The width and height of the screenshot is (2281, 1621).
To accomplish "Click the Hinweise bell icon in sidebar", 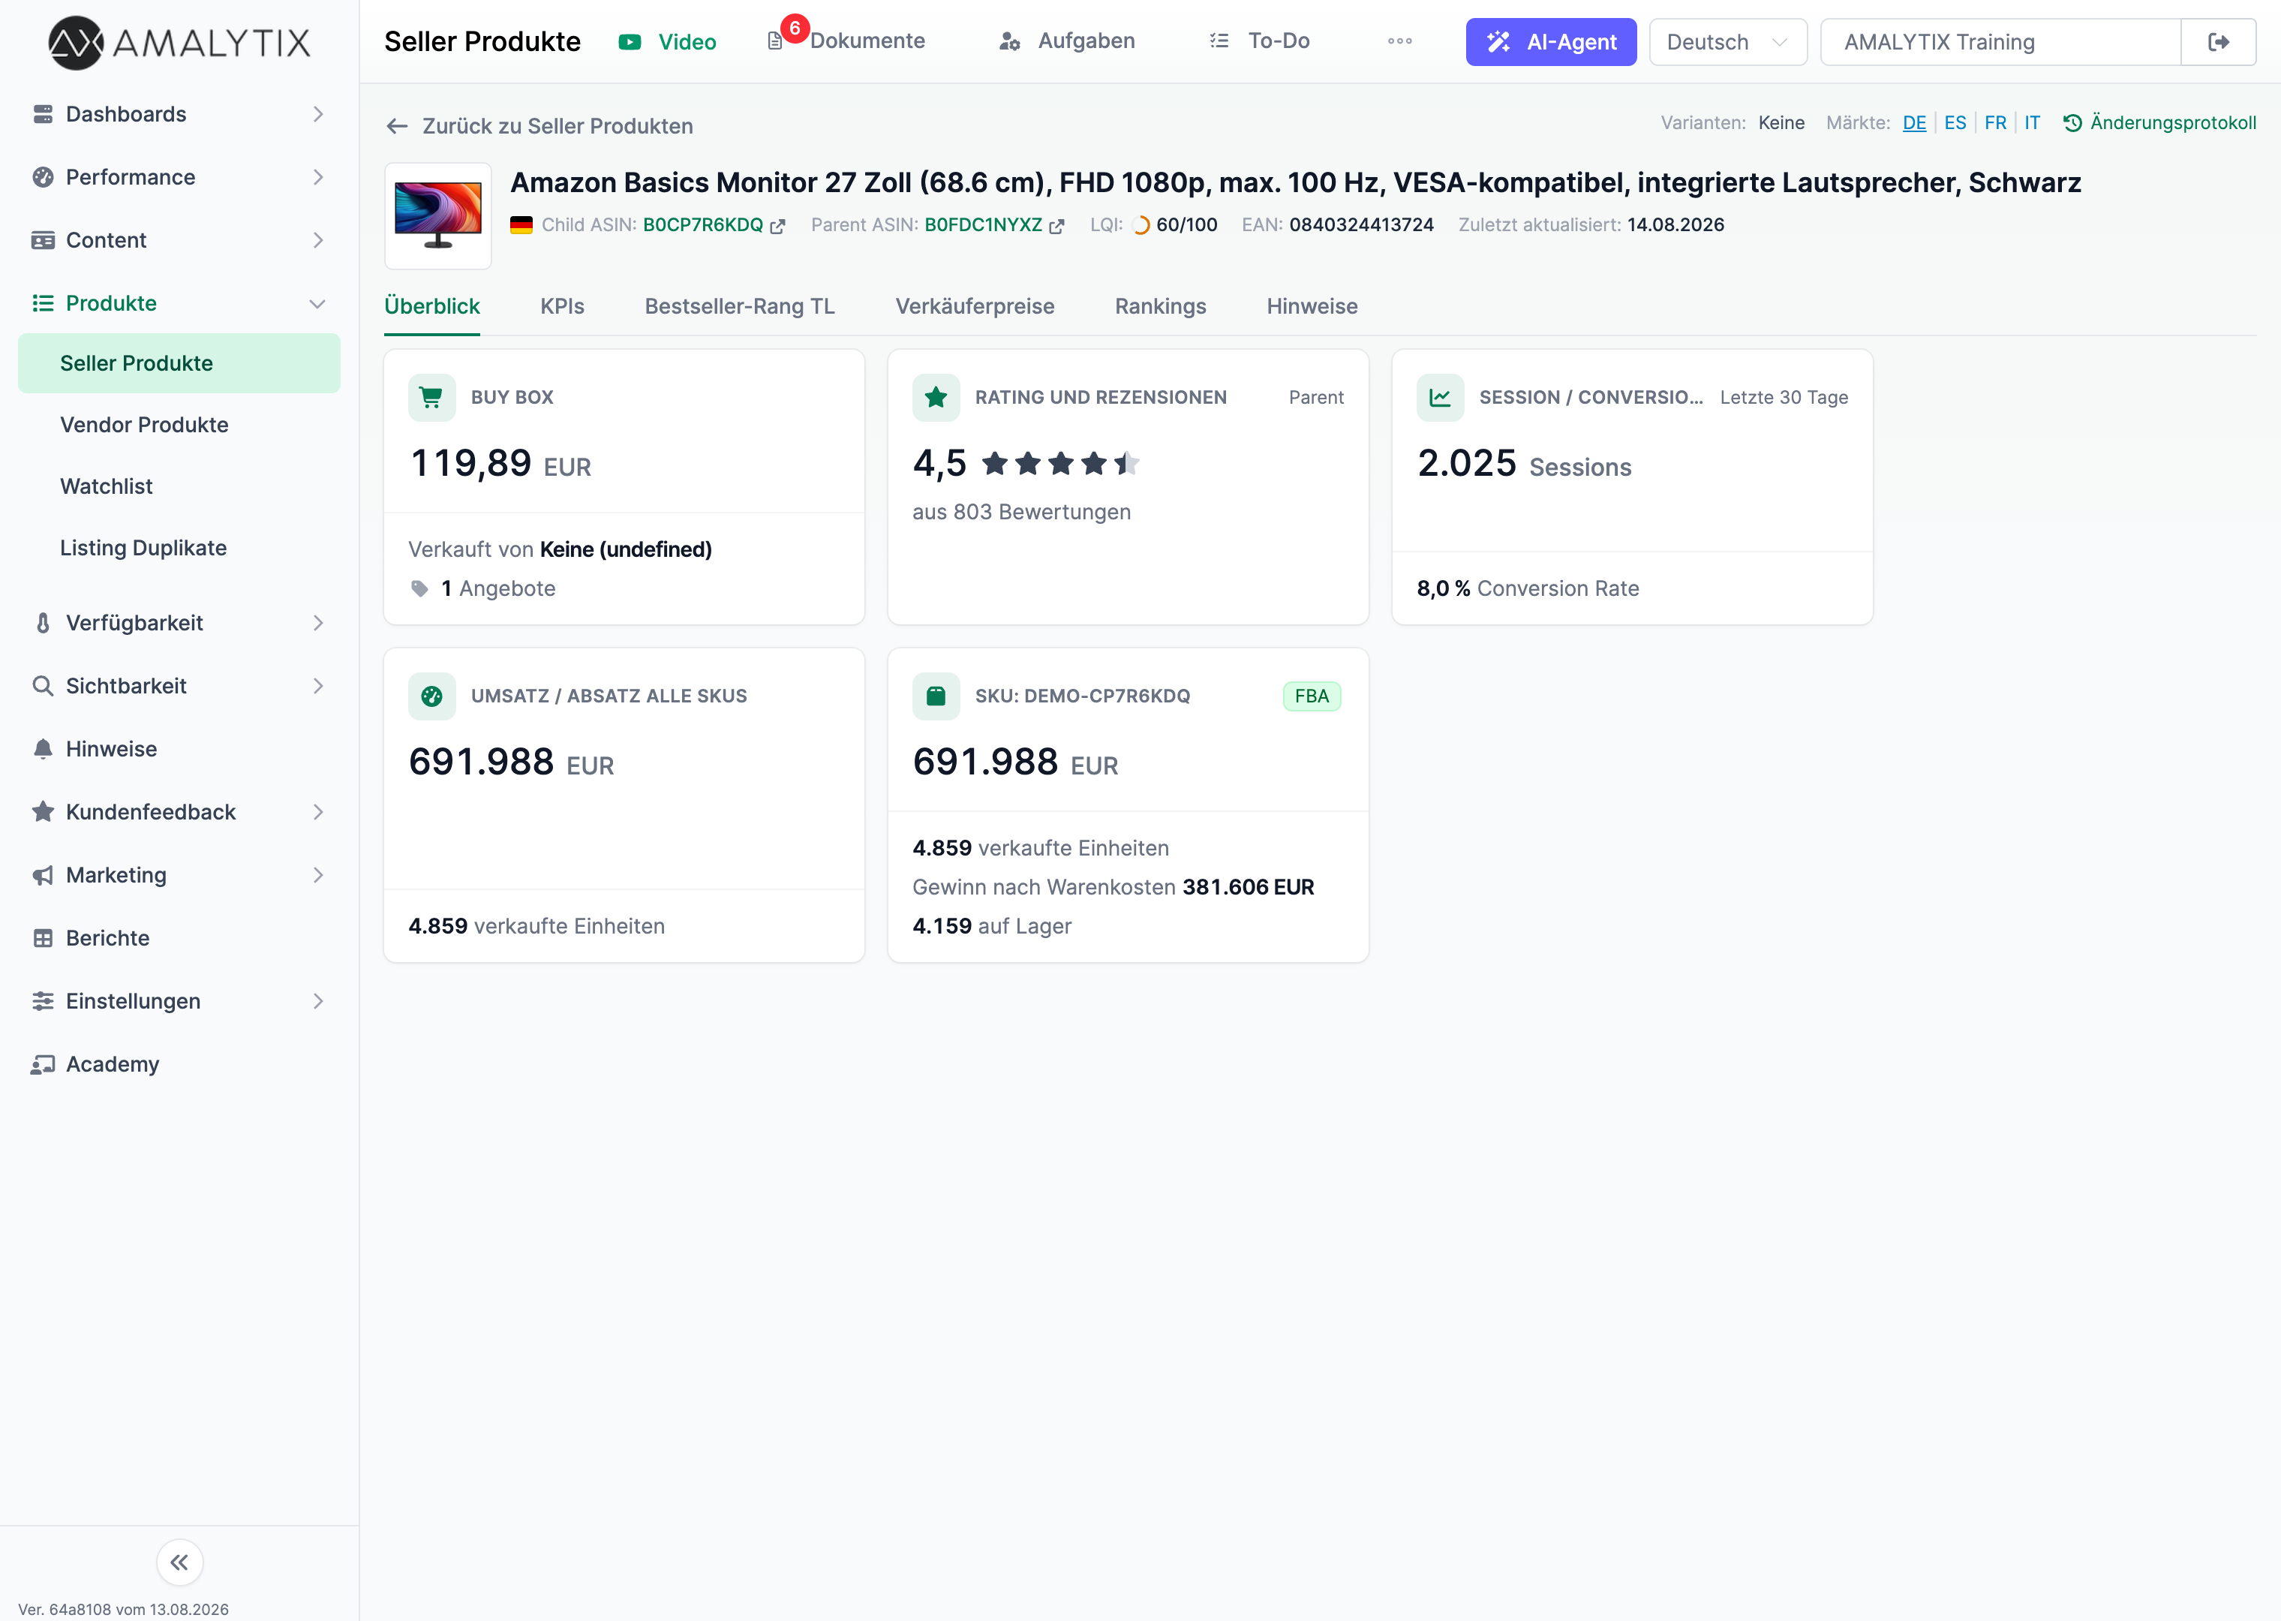I will (x=43, y=749).
